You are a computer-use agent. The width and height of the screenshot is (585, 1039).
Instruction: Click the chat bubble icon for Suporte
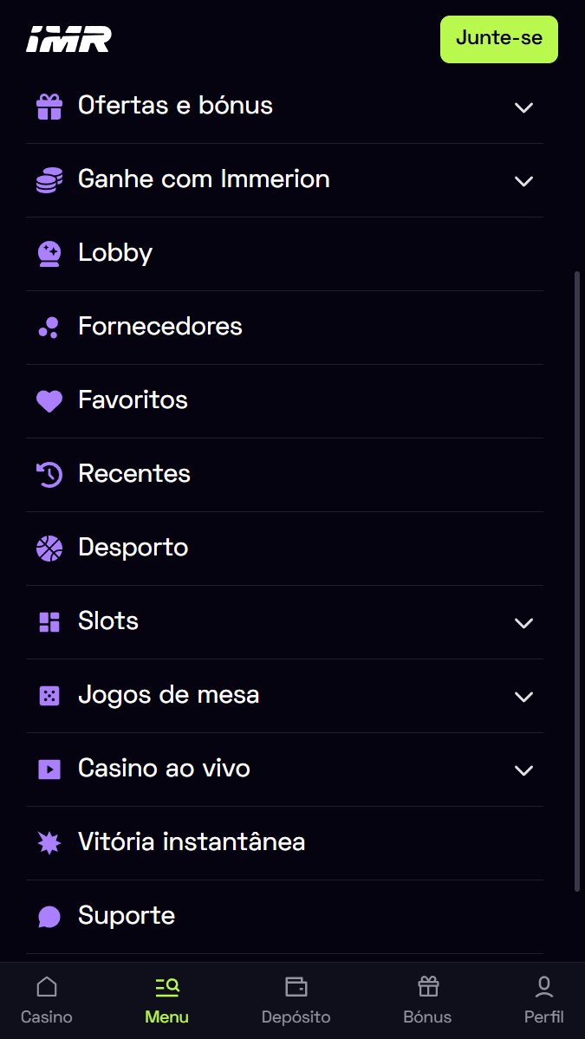coord(49,916)
